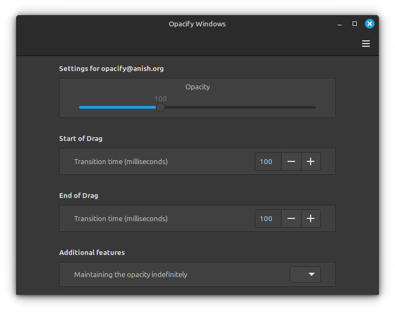Decrease End of Drag transition time
Screen dimensions: 395x312
coord(291,218)
